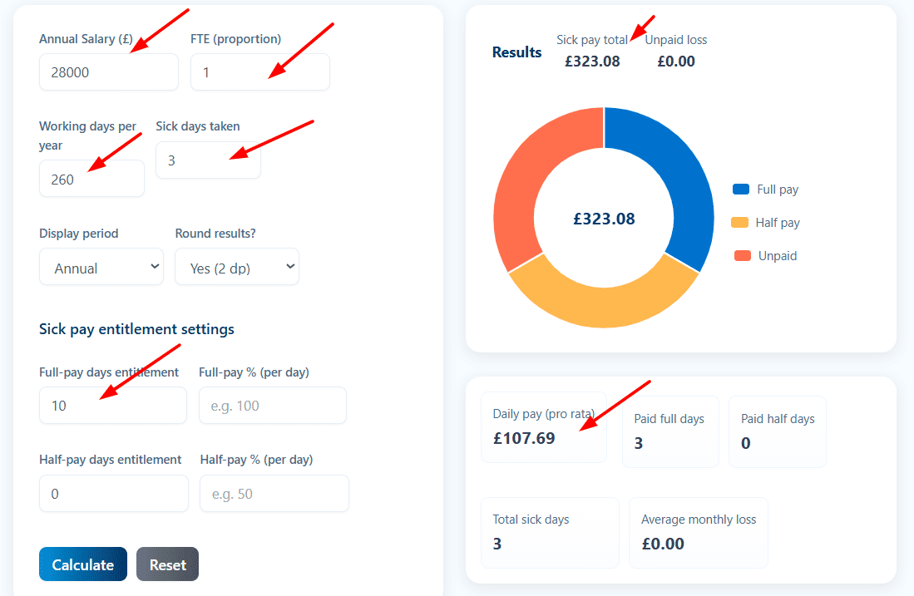
Task: Click the Annual Salary input field
Action: point(108,72)
